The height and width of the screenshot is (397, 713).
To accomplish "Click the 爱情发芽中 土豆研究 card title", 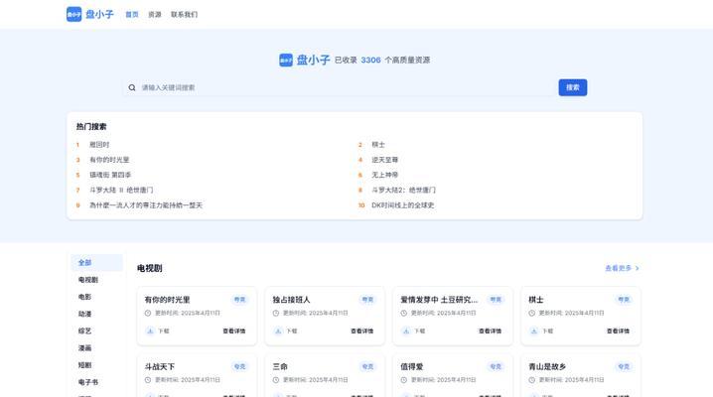I will coord(439,300).
